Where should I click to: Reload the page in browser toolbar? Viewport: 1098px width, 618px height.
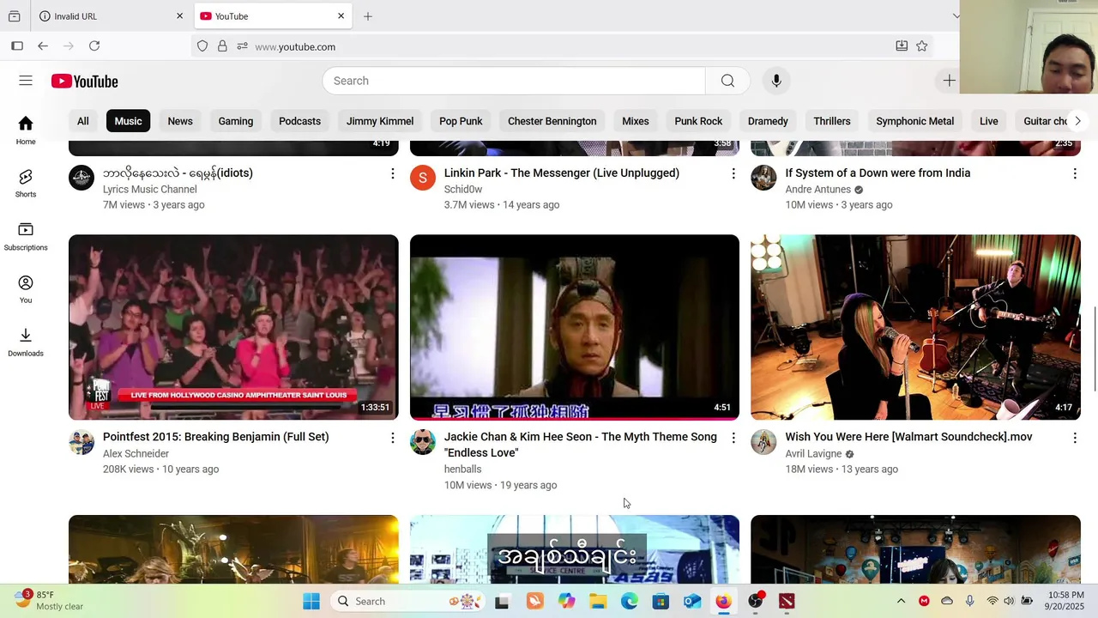94,46
